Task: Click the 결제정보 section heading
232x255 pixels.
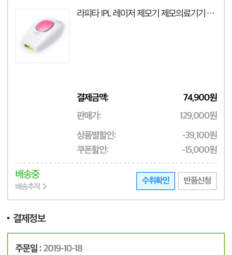Action: coord(29,218)
